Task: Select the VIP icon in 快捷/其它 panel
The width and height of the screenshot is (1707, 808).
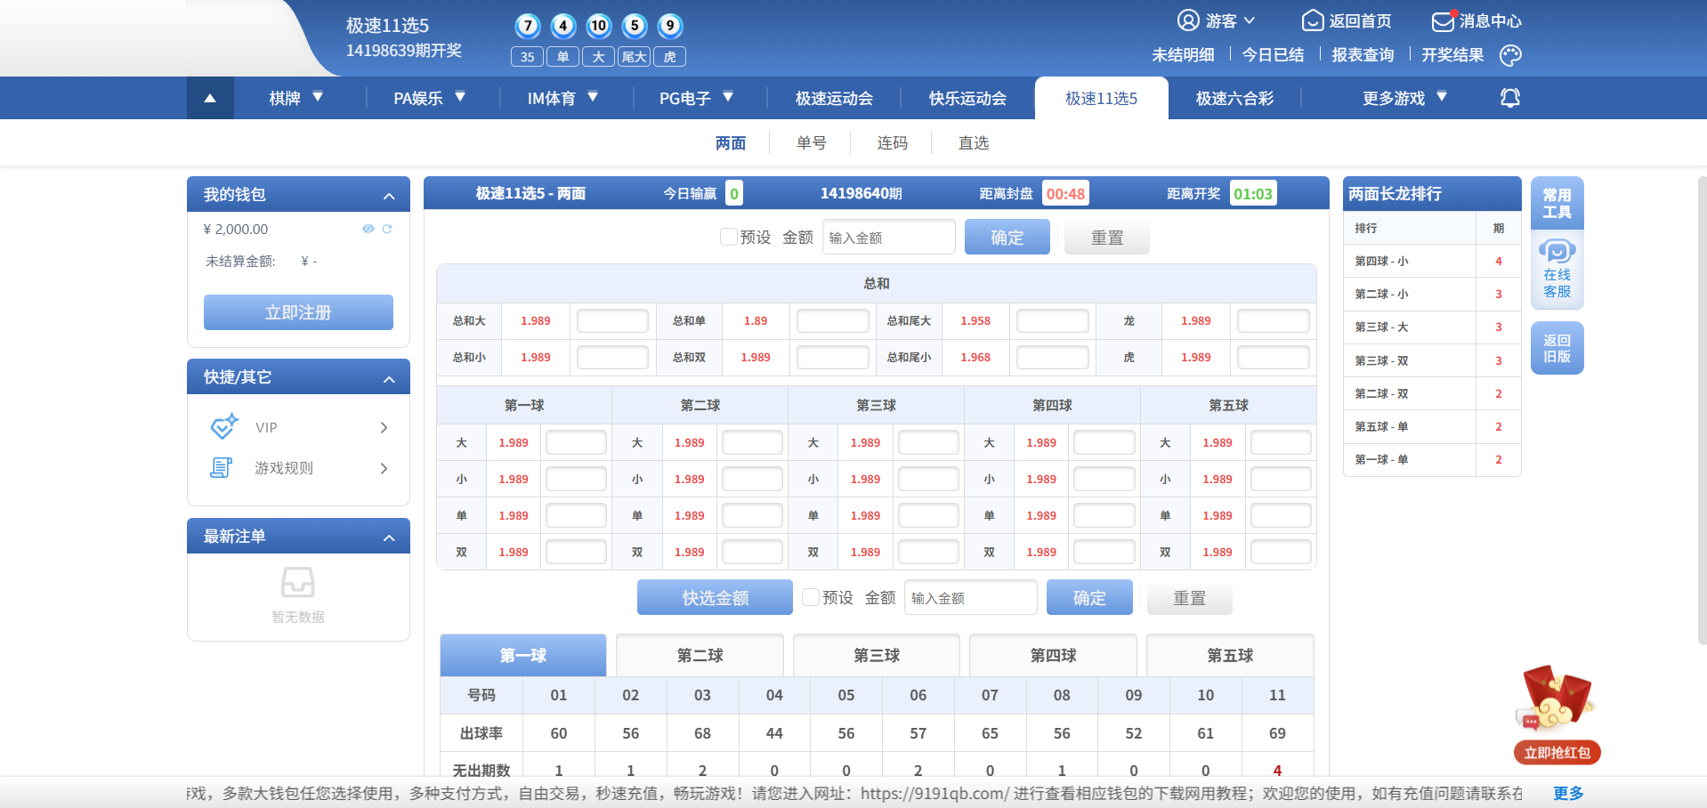Action: [223, 426]
